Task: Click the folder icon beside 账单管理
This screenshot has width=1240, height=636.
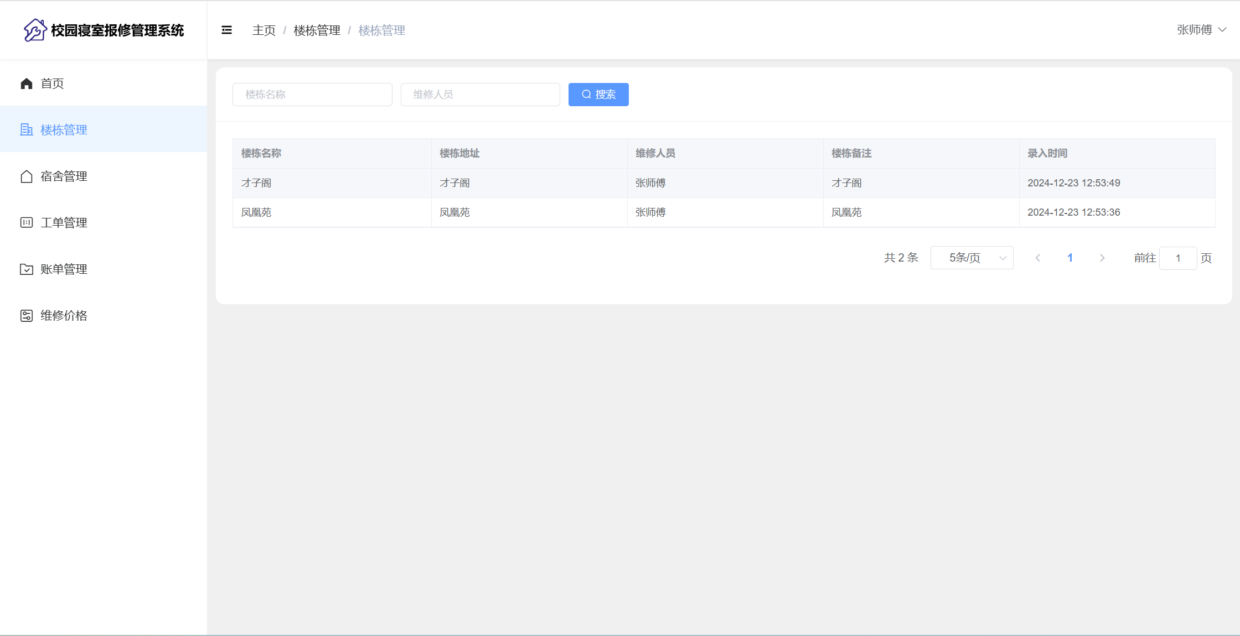Action: (27, 269)
